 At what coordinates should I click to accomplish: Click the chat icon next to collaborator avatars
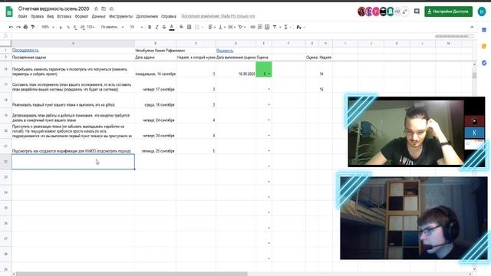(x=405, y=11)
